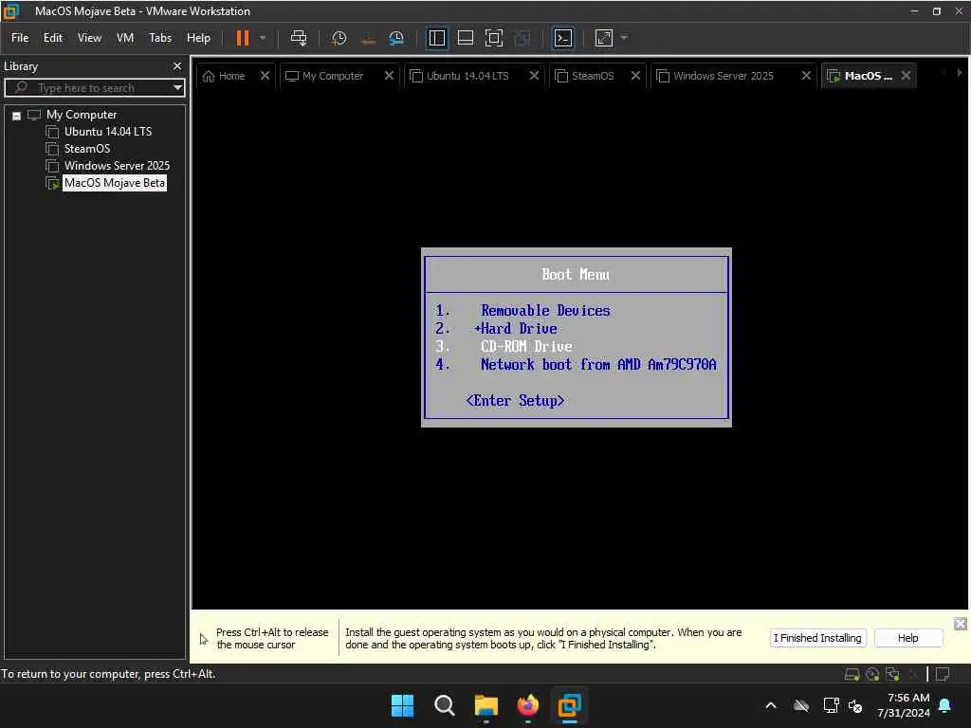Dismiss the install hint bar

pyautogui.click(x=961, y=624)
